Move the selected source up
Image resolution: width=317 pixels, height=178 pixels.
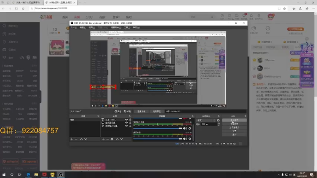point(117,139)
